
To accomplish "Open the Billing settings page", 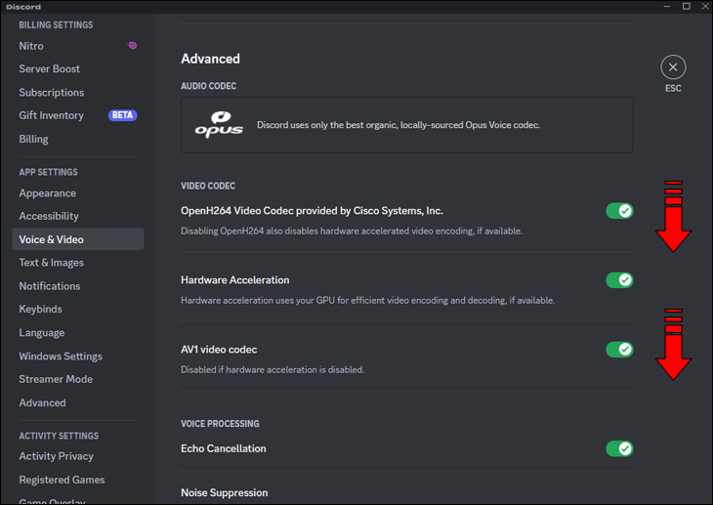I will click(33, 139).
